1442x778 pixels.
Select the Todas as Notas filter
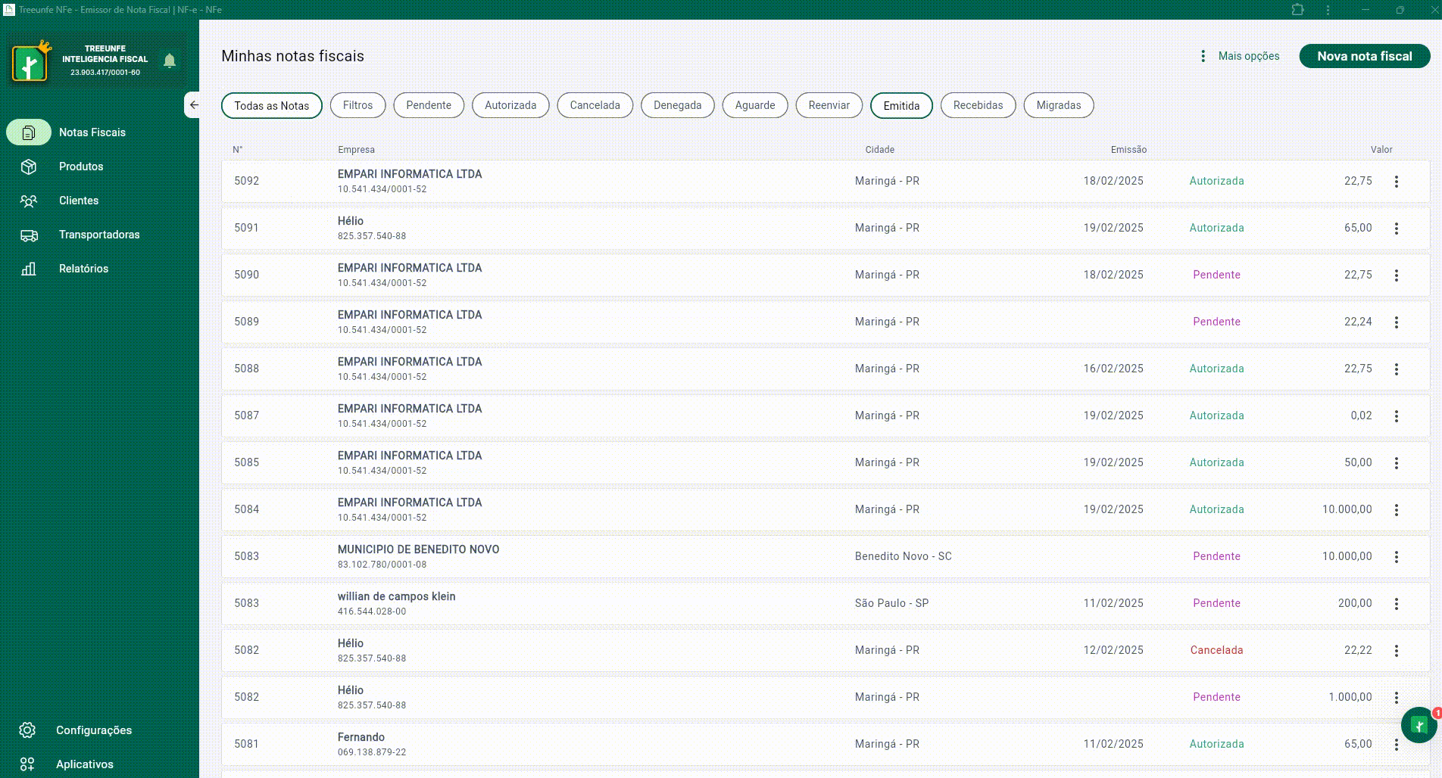click(x=271, y=106)
